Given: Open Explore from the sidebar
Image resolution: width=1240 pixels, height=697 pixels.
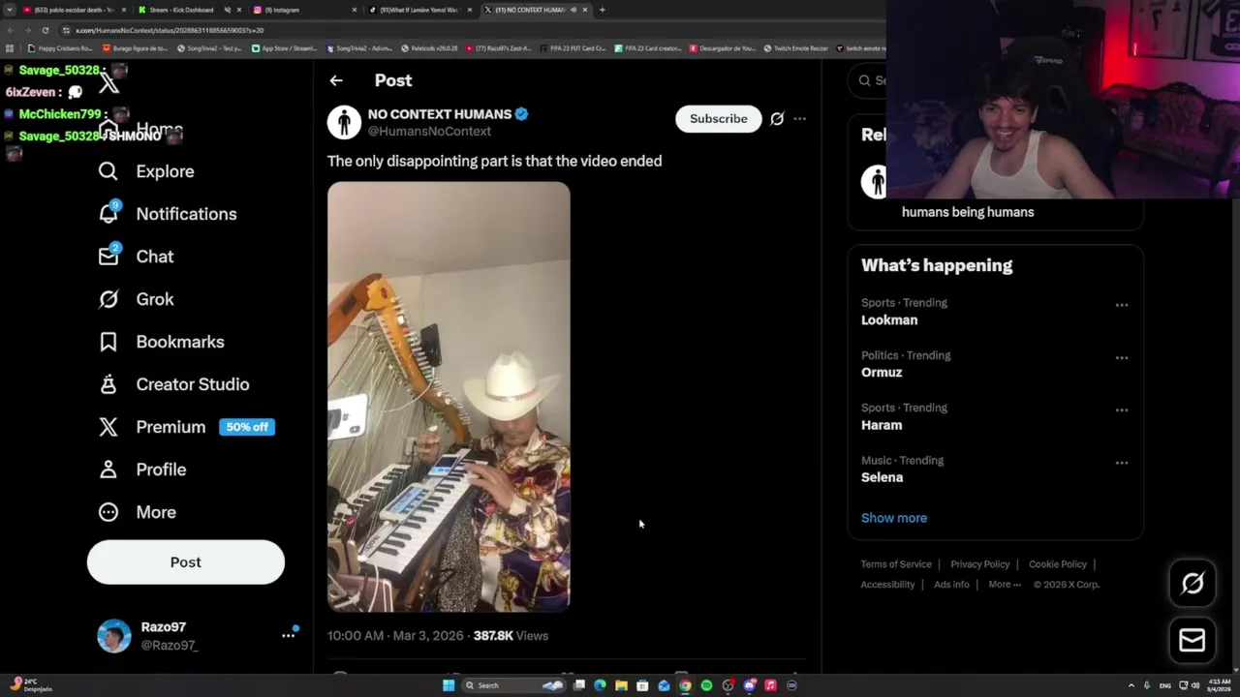Looking at the screenshot, I should [146, 171].
